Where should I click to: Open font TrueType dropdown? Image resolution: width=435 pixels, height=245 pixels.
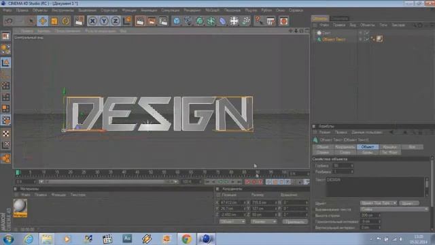(x=379, y=203)
